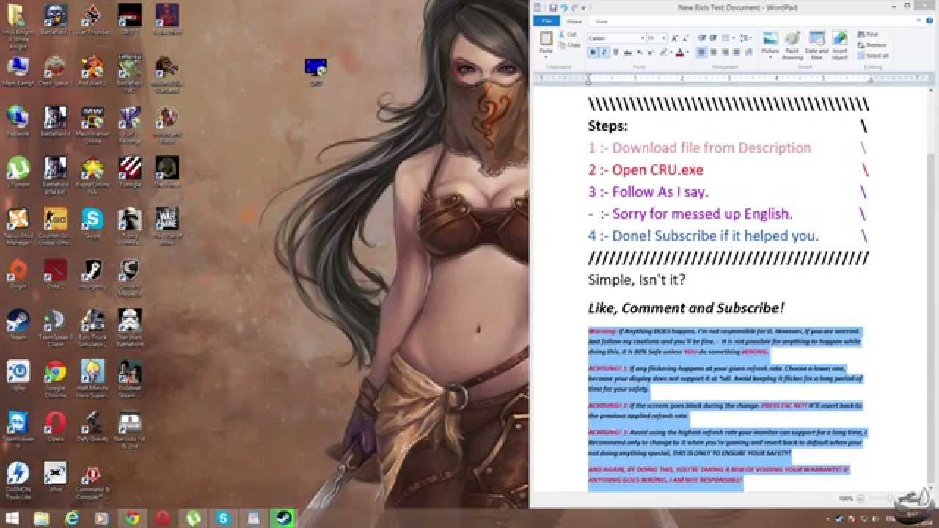Toggle Bold formatting in WordPad

(x=593, y=52)
